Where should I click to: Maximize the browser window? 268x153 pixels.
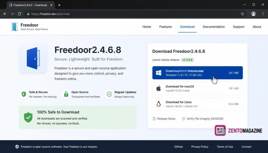click(254, 5)
